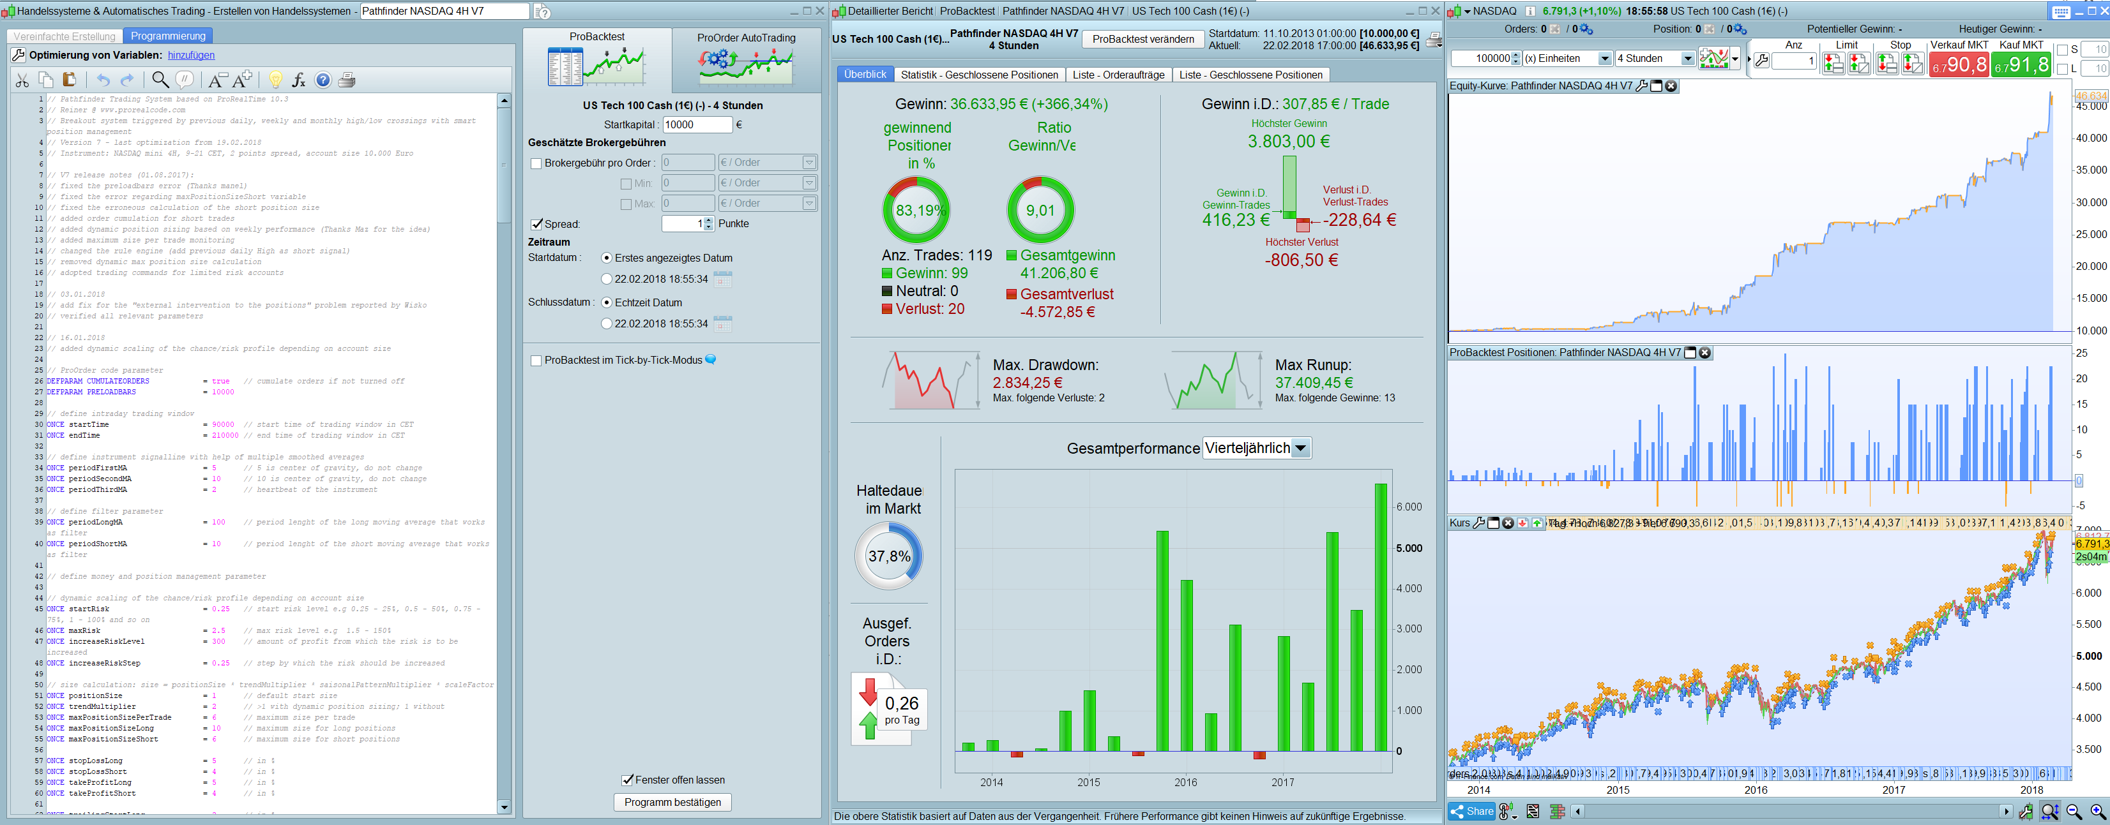Click the Share button icon

tap(1472, 811)
